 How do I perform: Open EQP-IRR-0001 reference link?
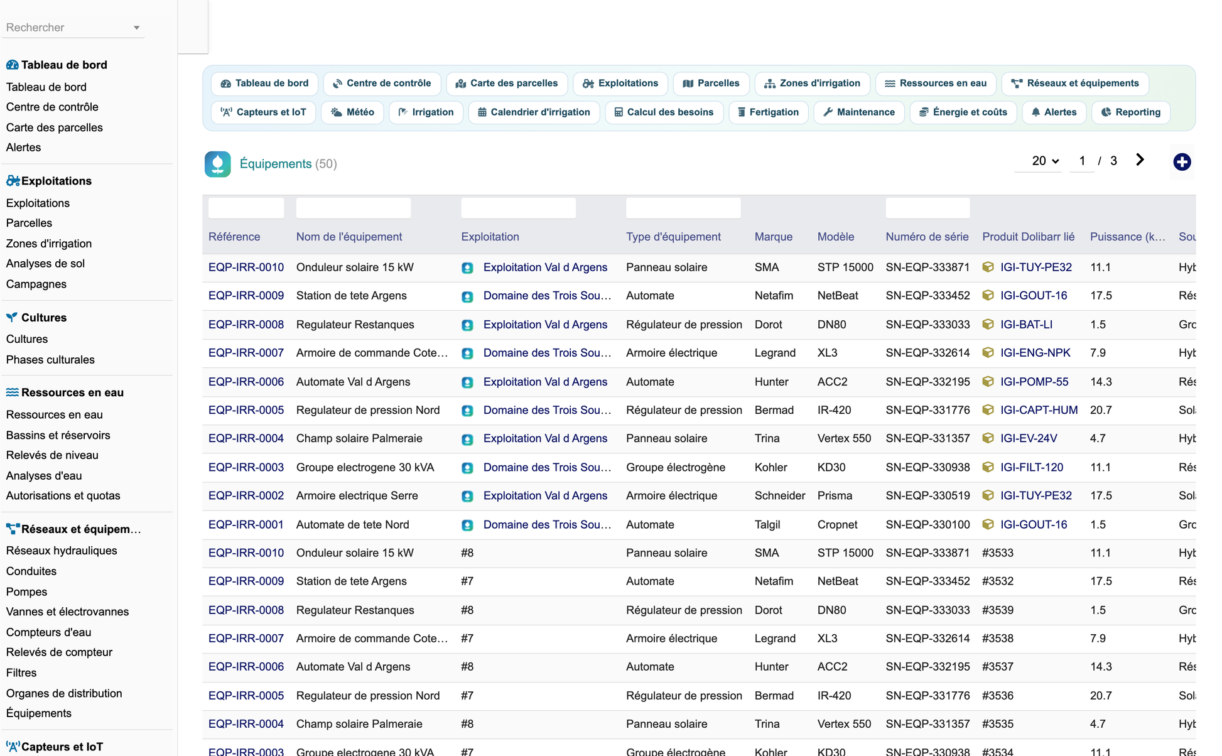point(246,524)
